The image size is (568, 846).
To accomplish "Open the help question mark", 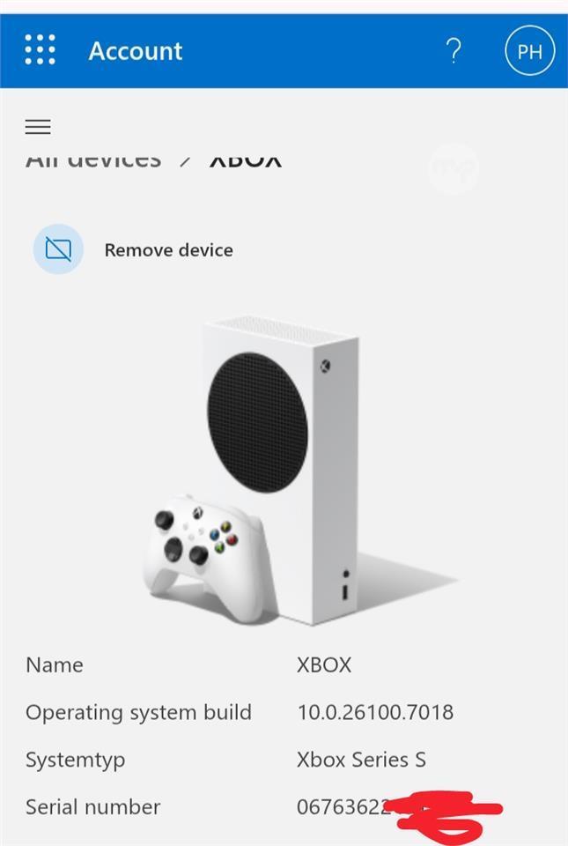I will pos(454,51).
